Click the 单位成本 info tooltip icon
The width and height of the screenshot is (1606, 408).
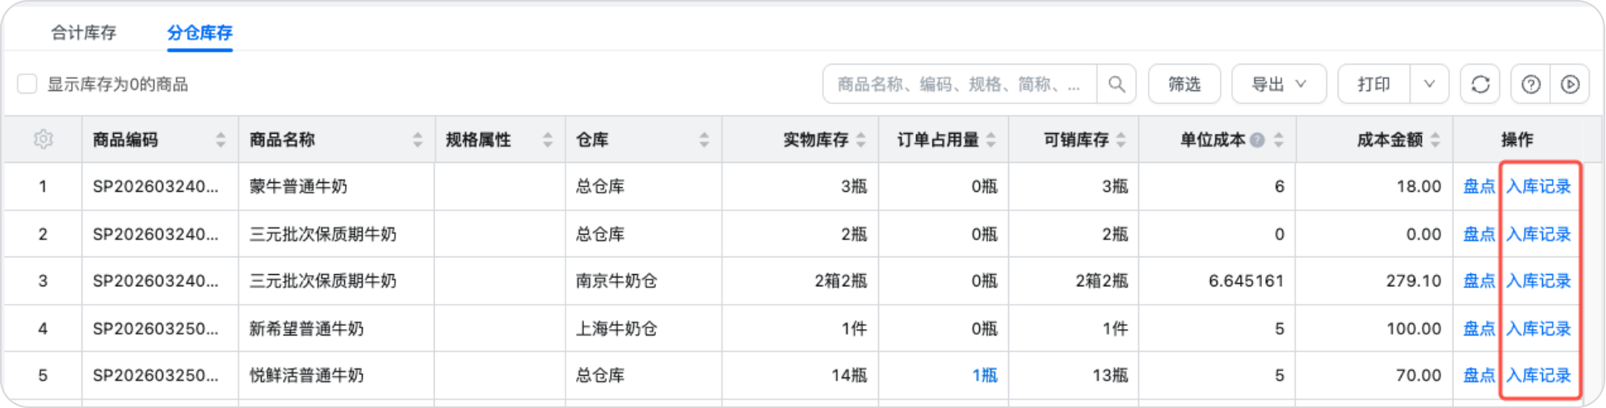click(x=1257, y=139)
